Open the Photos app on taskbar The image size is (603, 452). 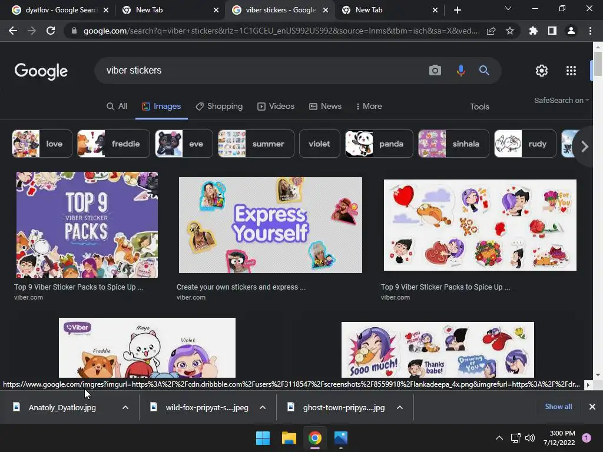[x=341, y=438]
